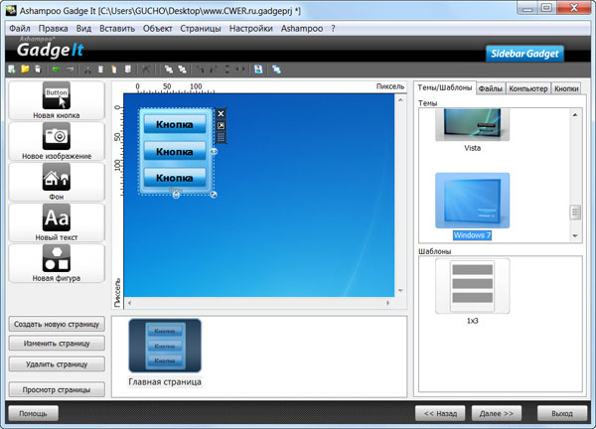Switch to the Кнопки tab
The width and height of the screenshot is (596, 429).
coord(566,88)
